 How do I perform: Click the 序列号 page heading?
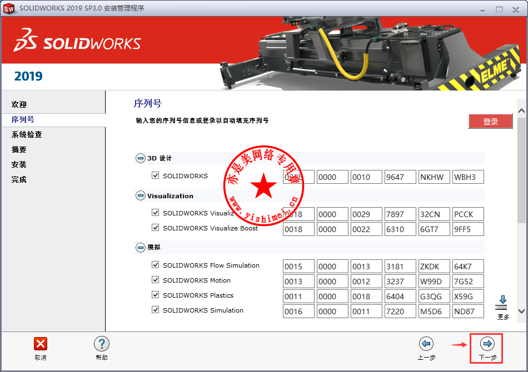148,103
